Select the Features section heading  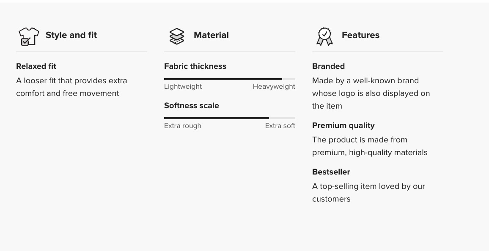coord(360,35)
